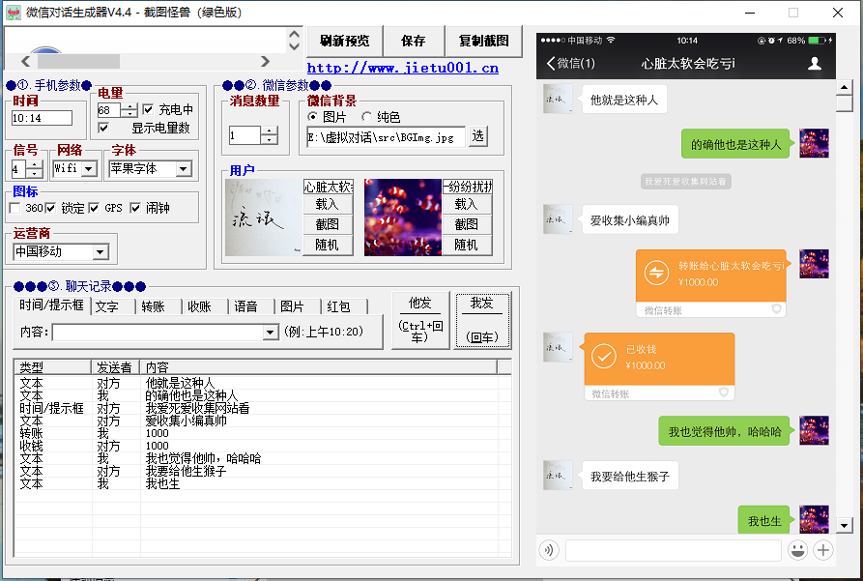Click the 时间 time input field
The width and height of the screenshot is (863, 581).
[42, 118]
